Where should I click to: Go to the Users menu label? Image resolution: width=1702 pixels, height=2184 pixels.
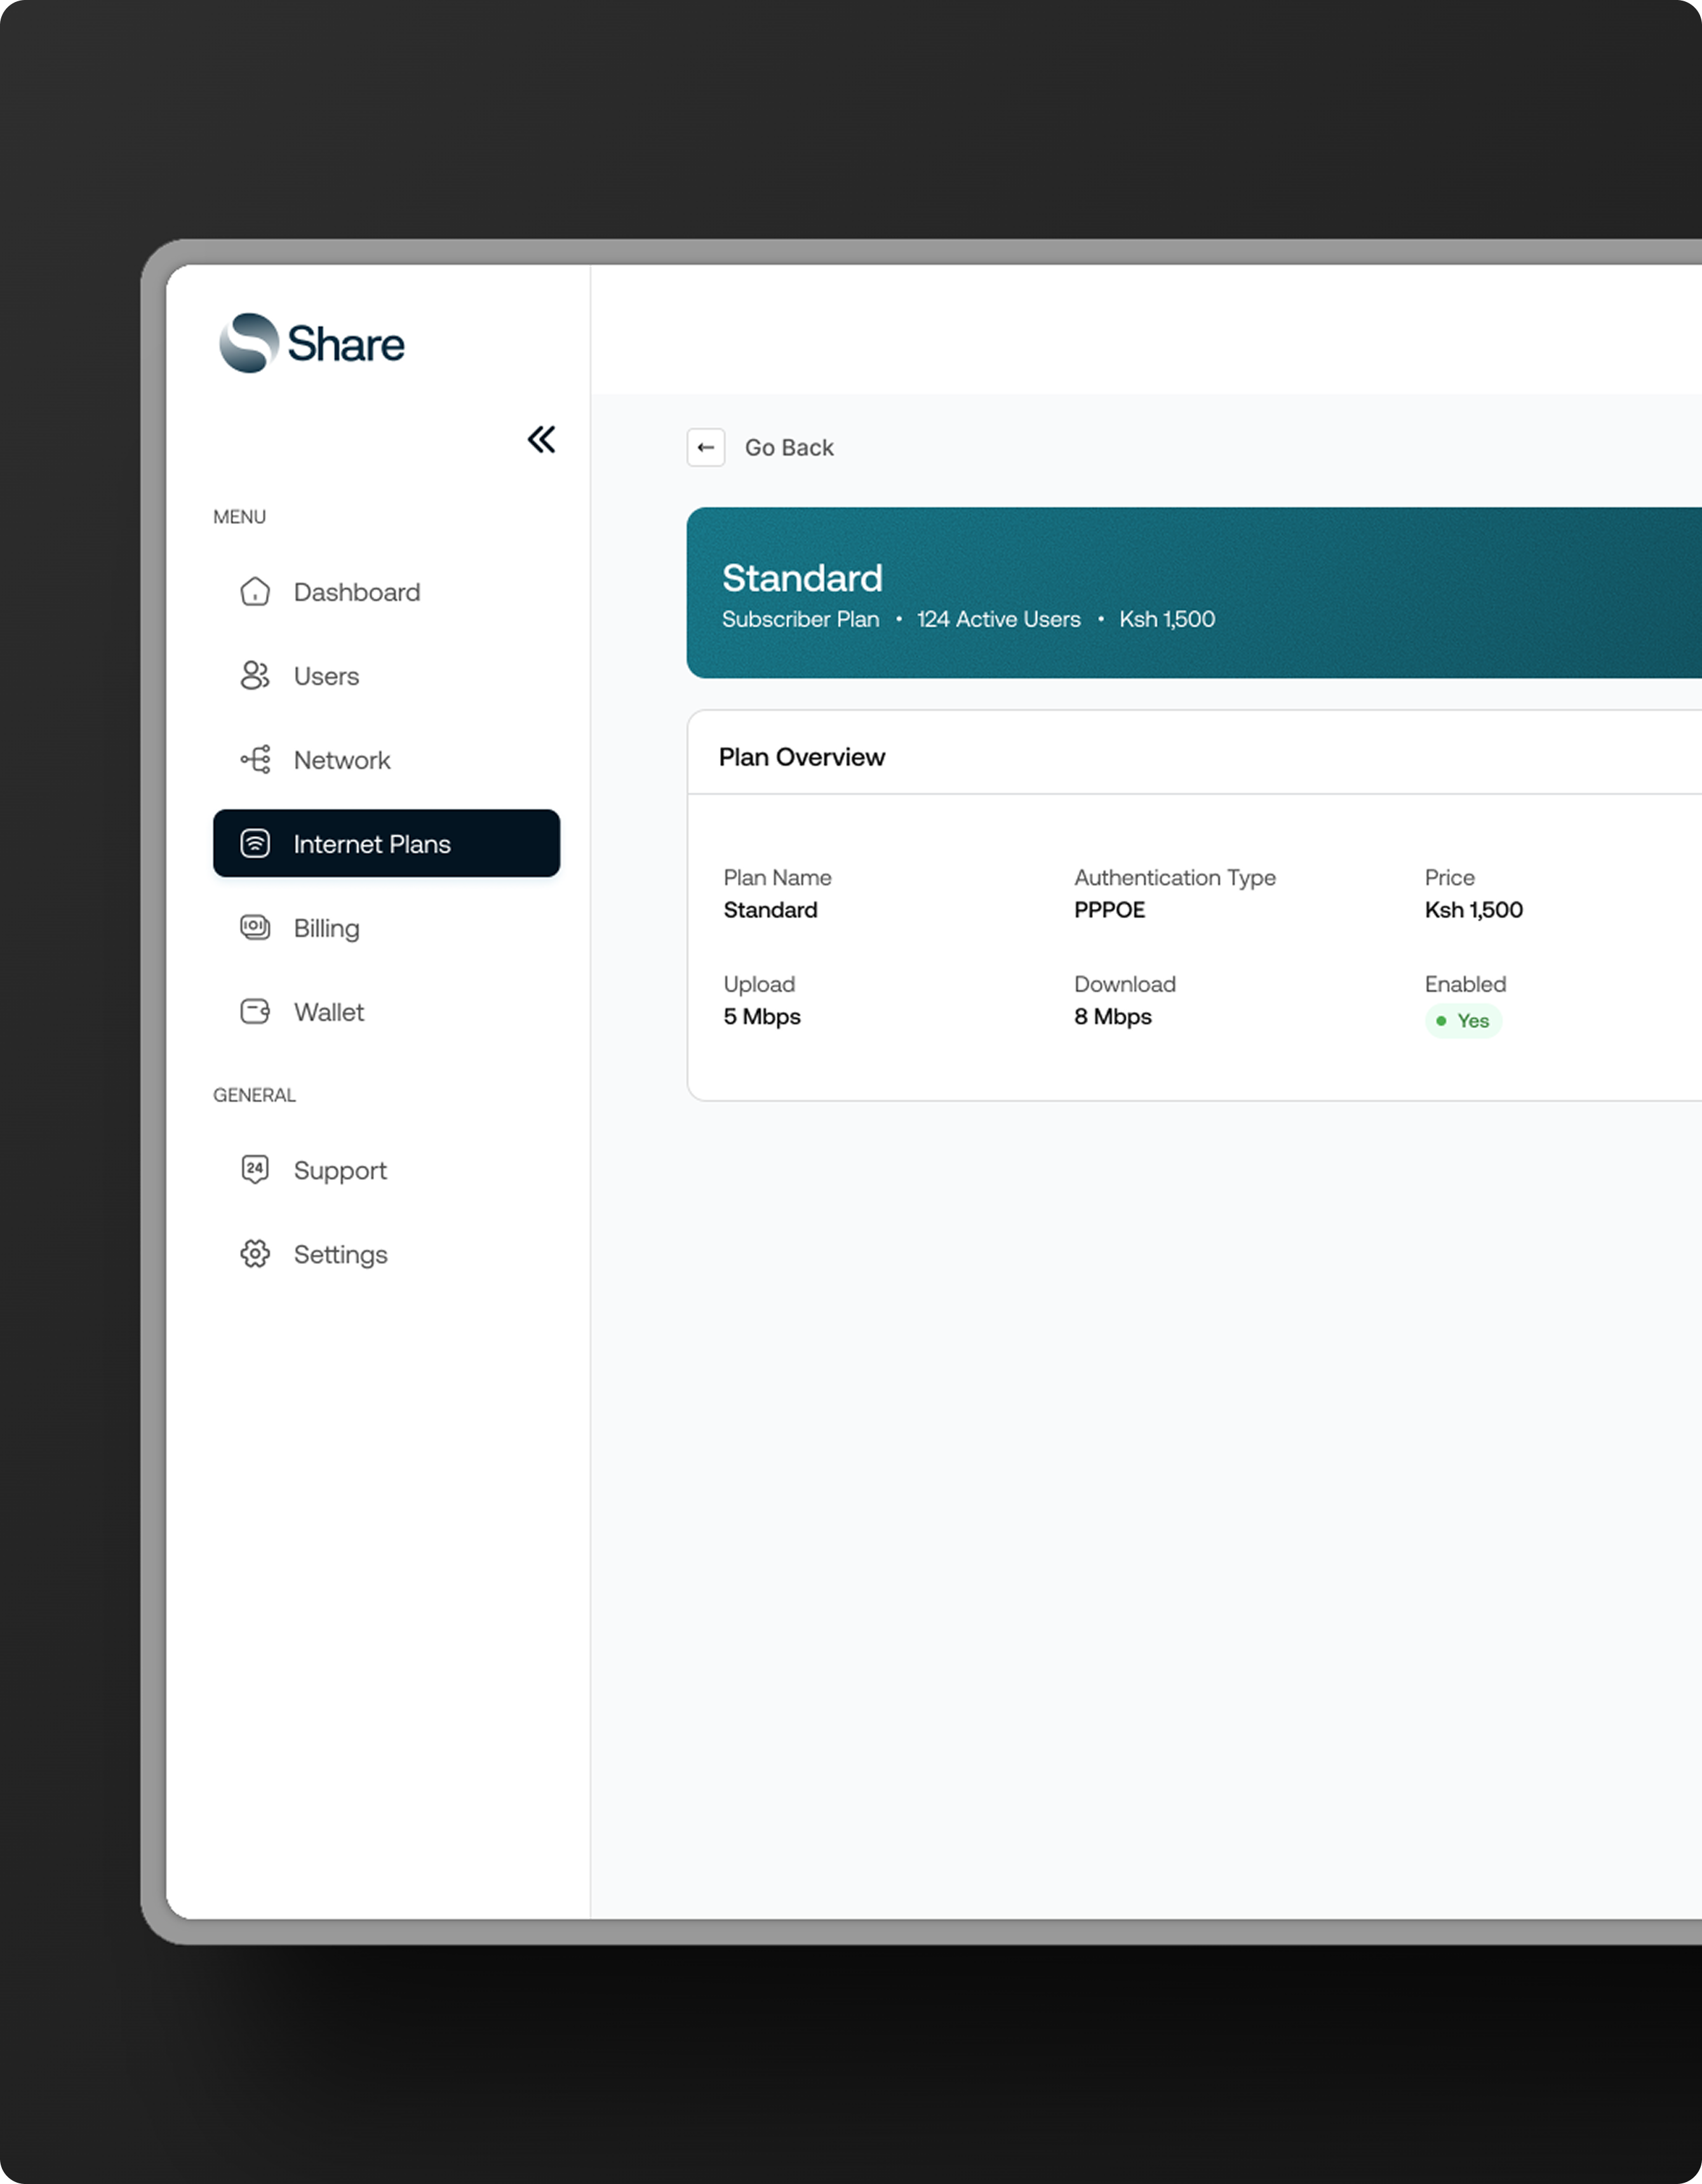326,676
